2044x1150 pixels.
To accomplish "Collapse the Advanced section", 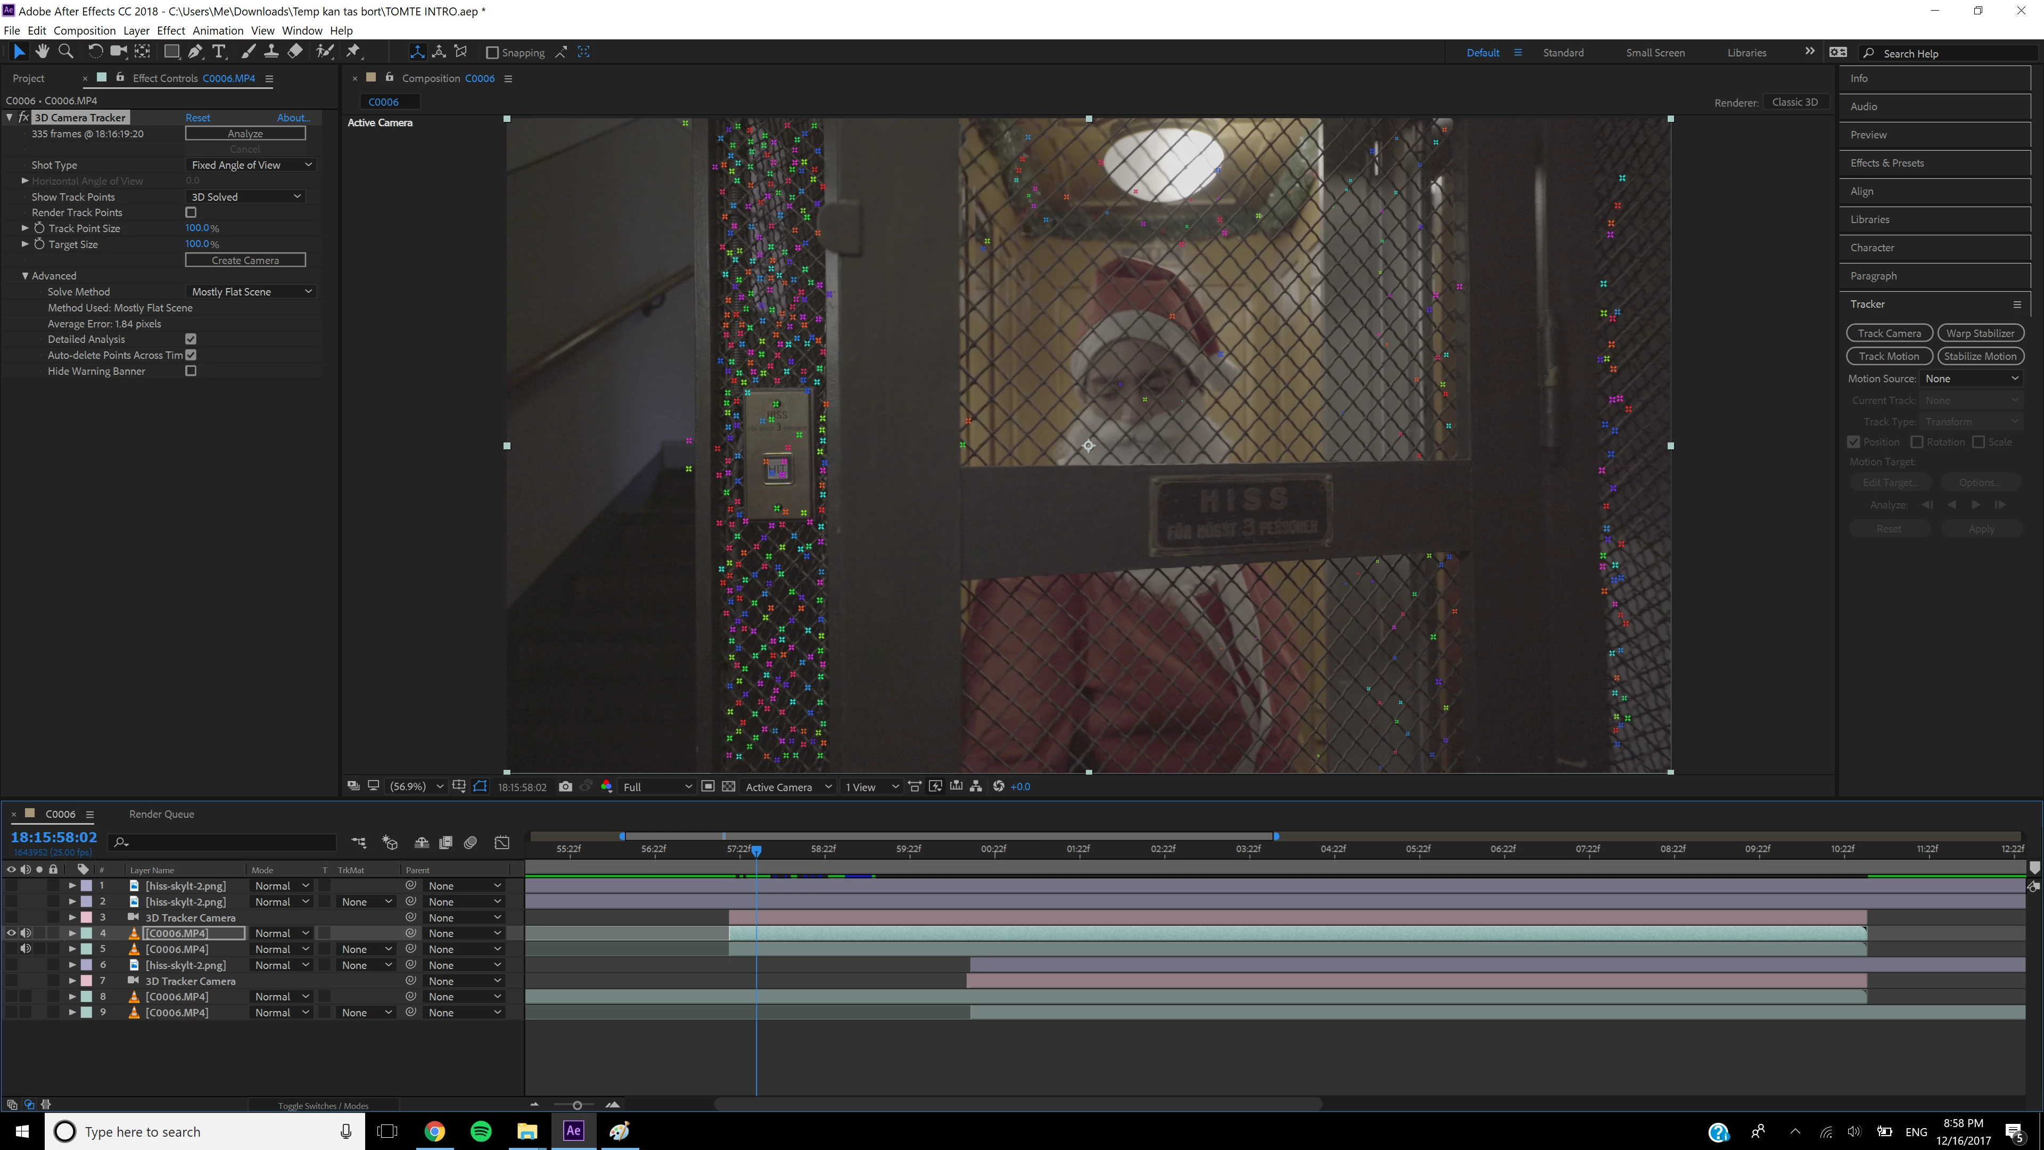I will (x=26, y=276).
